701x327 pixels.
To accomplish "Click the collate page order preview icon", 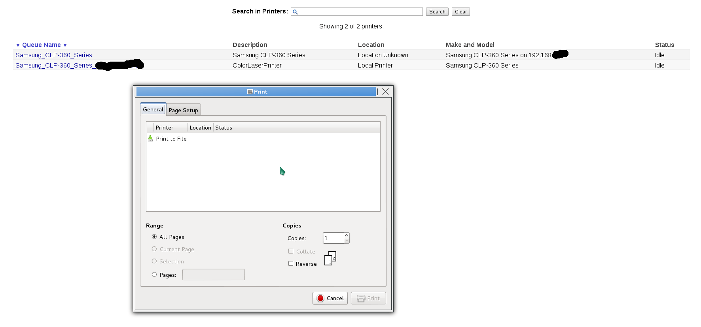I will tap(330, 258).
